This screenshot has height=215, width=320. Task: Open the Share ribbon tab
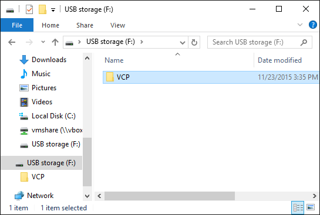[85, 25]
